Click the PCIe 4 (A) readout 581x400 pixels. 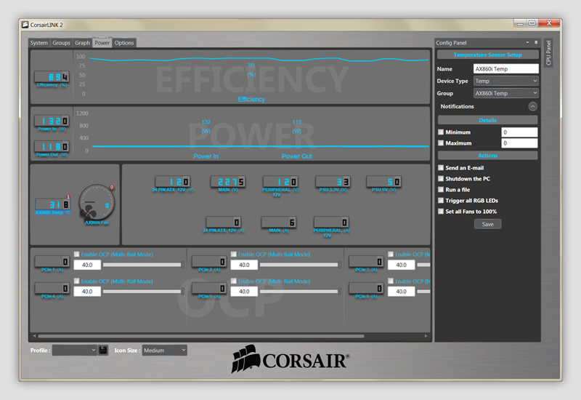(52, 288)
